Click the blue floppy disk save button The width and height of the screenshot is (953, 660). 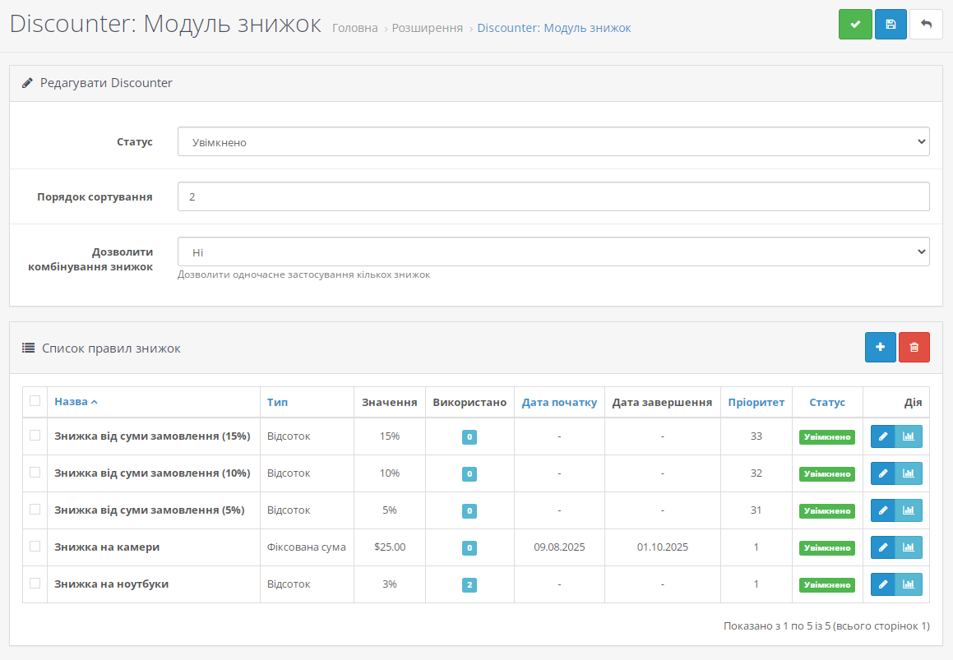pos(891,25)
